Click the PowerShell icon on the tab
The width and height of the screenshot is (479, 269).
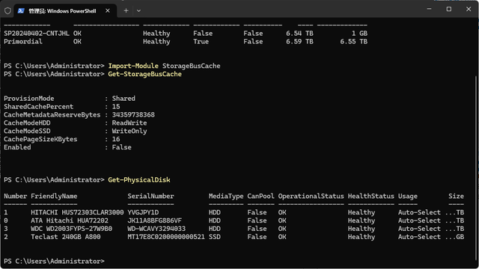(x=21, y=11)
